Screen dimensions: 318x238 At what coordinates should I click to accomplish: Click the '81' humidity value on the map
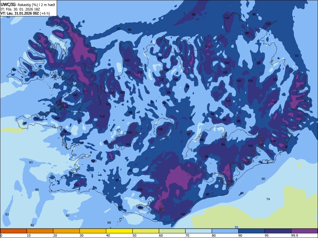(68, 215)
